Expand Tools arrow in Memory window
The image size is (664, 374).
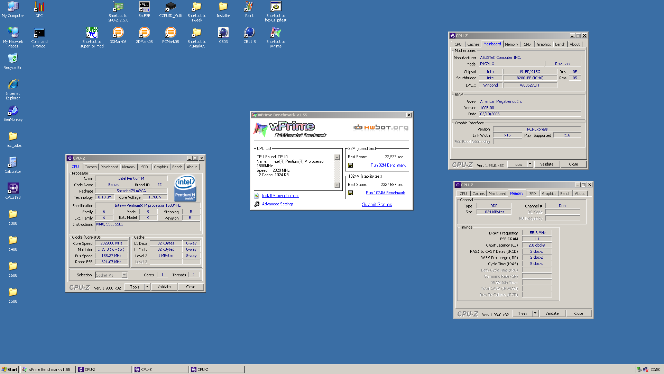click(535, 313)
